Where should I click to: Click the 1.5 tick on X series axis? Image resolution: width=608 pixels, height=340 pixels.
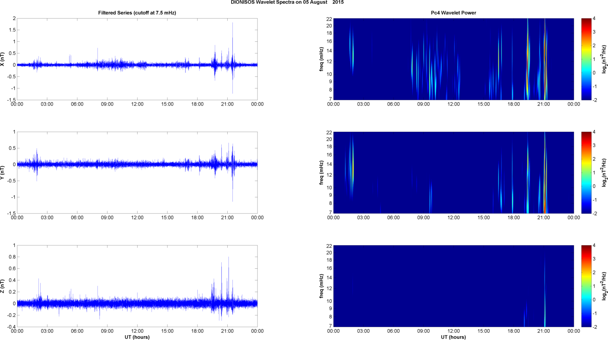12,30
